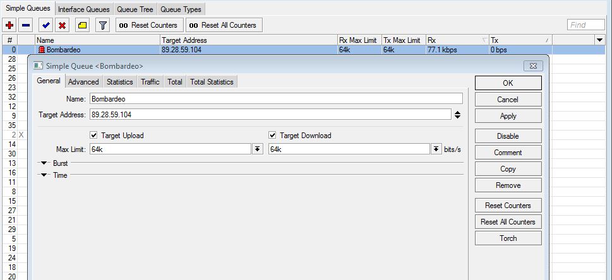
Task: Click the Disable button in the dialog
Action: click(x=508, y=136)
